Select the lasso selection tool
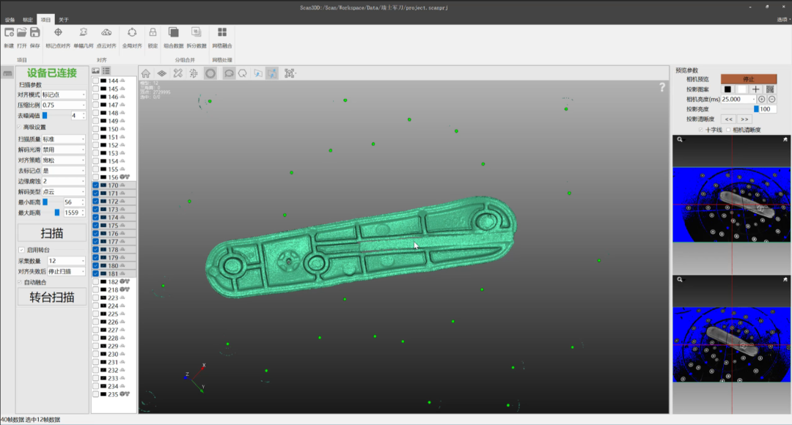Viewport: 792px width, 425px height. [229, 74]
